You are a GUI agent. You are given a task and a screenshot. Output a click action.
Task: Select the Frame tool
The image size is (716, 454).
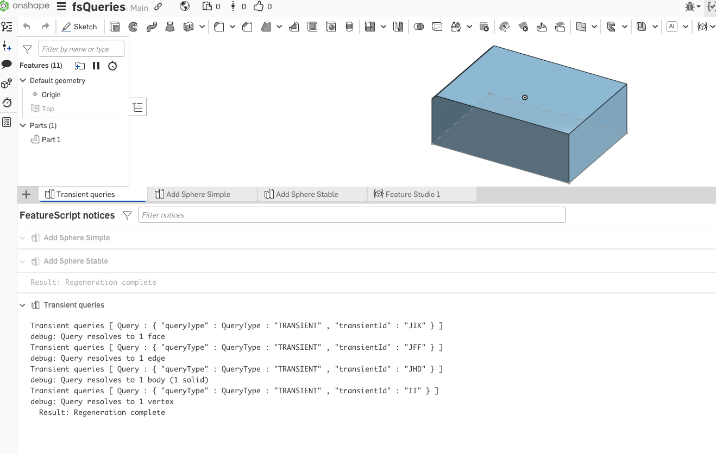tap(611, 27)
